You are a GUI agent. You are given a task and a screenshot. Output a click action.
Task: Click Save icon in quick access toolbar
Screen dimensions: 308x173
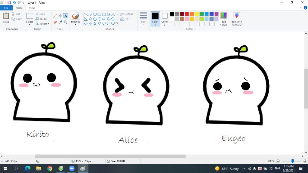tap(9, 2)
